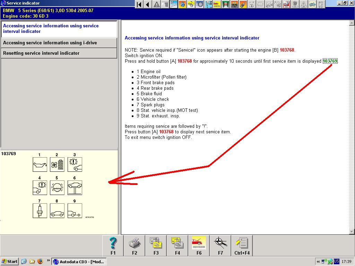Open the light-blue mechanic figure icon
The image size is (355, 266).
208,4
